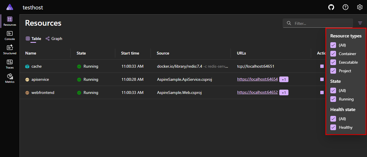Click the webfrontend Running status icon
The width and height of the screenshot is (367, 157).
tap(79, 92)
